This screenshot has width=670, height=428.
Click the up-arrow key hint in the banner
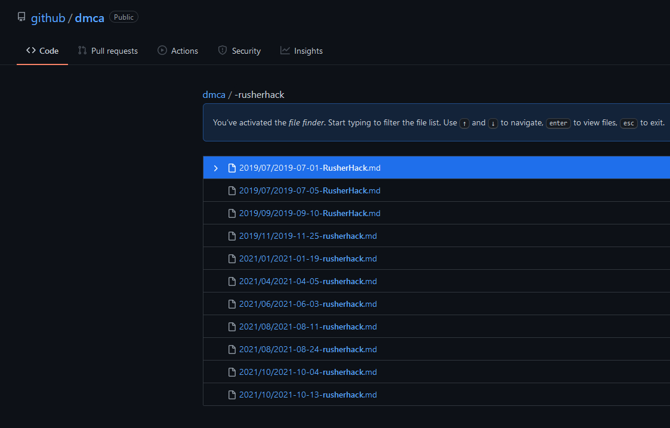(465, 123)
